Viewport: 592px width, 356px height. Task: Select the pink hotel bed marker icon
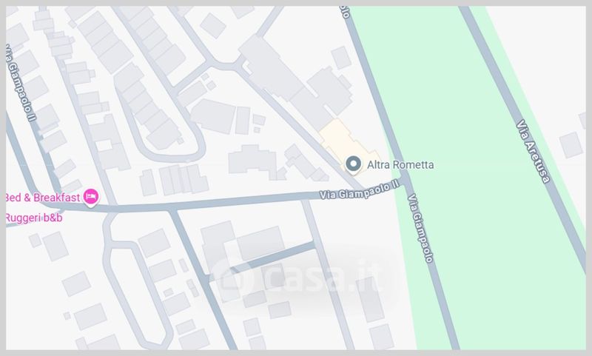pyautogui.click(x=91, y=198)
